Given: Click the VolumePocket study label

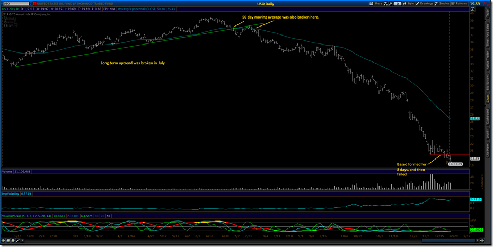Looking at the screenshot, I should point(27,216).
